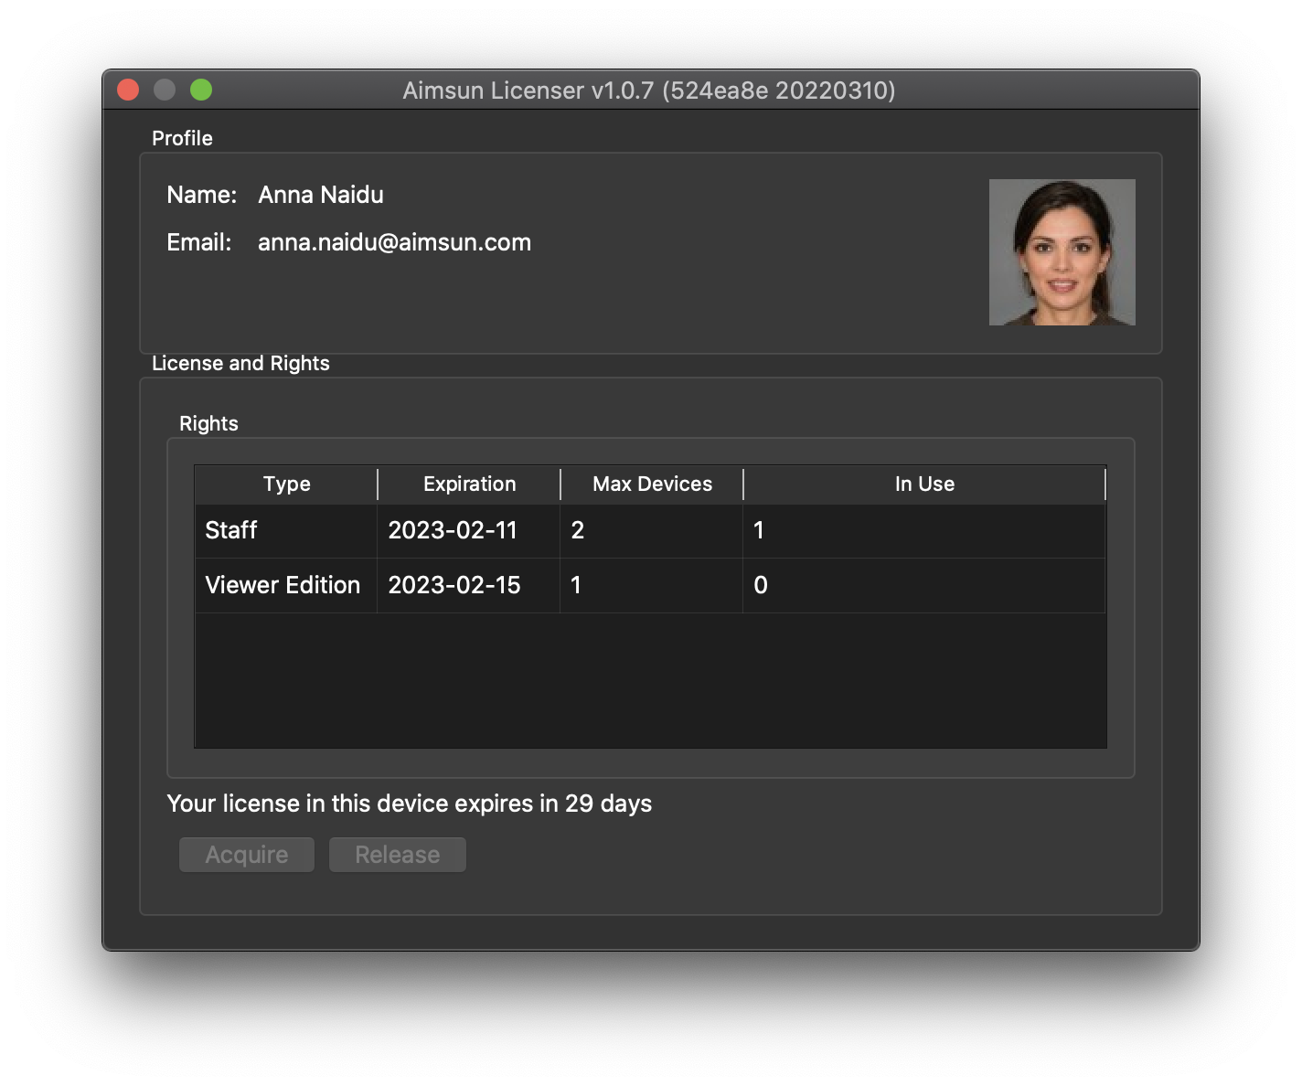Click Anna Naidu's profile photo
This screenshot has height=1086, width=1302.
(1062, 252)
